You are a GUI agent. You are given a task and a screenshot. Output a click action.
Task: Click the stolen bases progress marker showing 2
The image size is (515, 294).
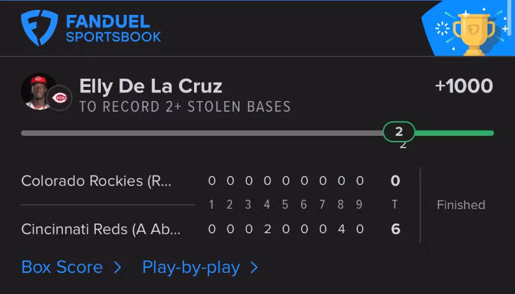click(x=399, y=131)
